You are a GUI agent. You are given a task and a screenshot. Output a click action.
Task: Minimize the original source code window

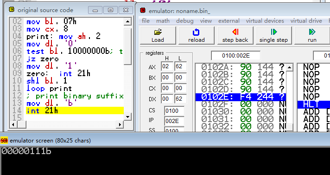point(95,10)
